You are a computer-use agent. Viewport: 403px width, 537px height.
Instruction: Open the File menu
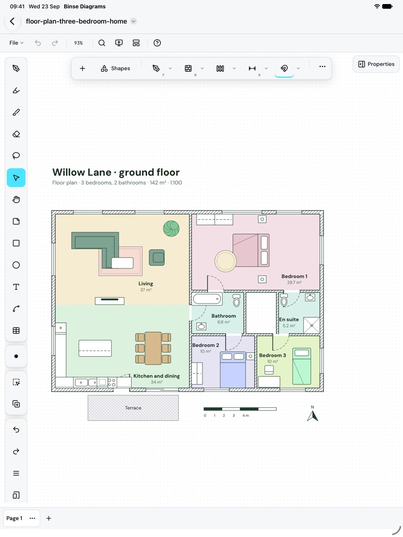16,43
